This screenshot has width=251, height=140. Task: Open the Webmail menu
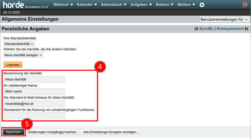[x=63, y=5]
